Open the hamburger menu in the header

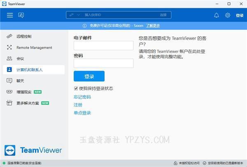[10, 15]
